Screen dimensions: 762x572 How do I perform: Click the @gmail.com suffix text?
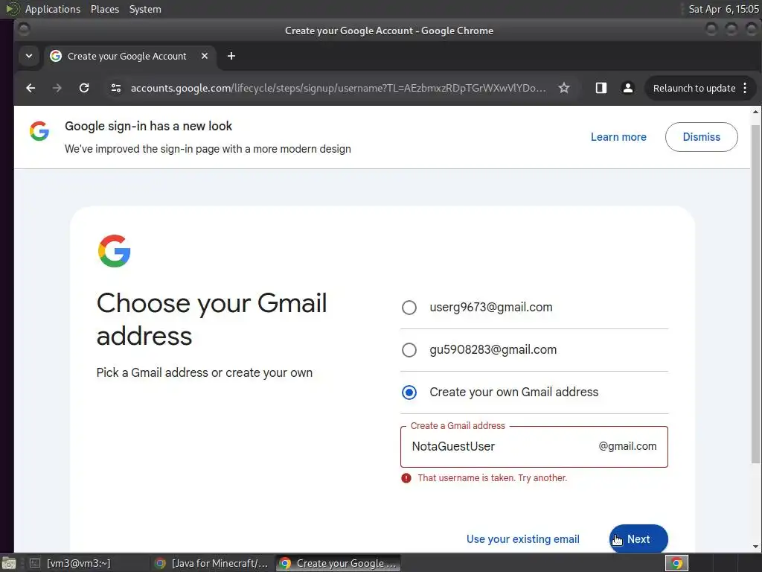point(627,446)
